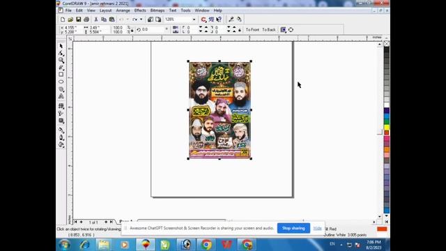Click the Convert to Curves icon
This screenshot has height=251, width=446.
click(x=291, y=29)
